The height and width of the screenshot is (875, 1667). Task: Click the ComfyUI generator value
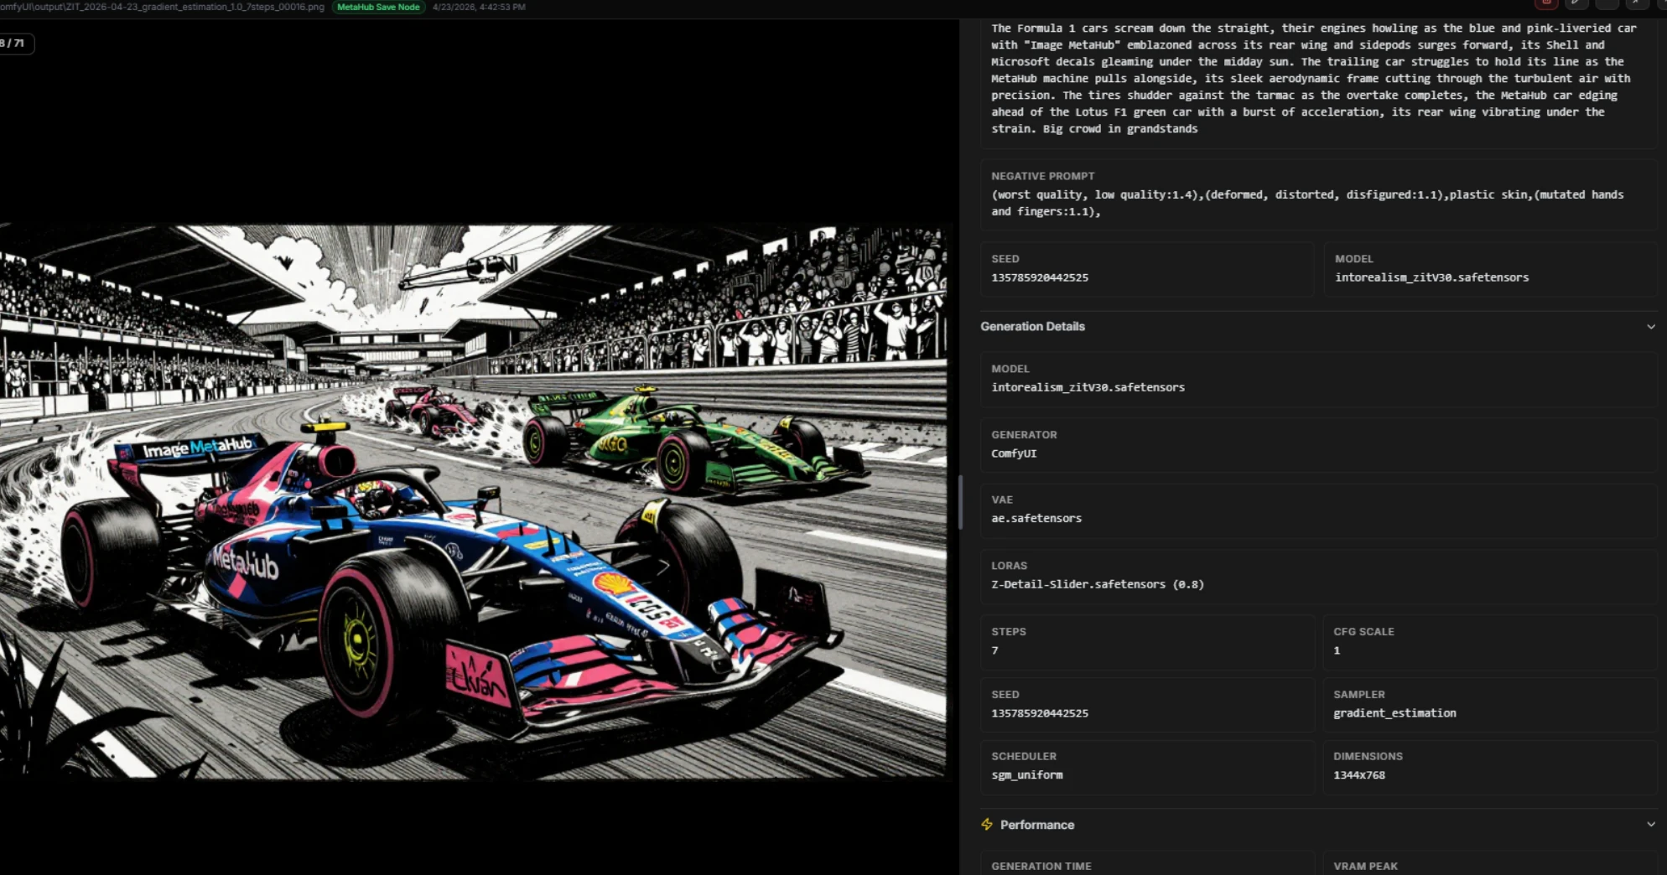click(x=1014, y=453)
